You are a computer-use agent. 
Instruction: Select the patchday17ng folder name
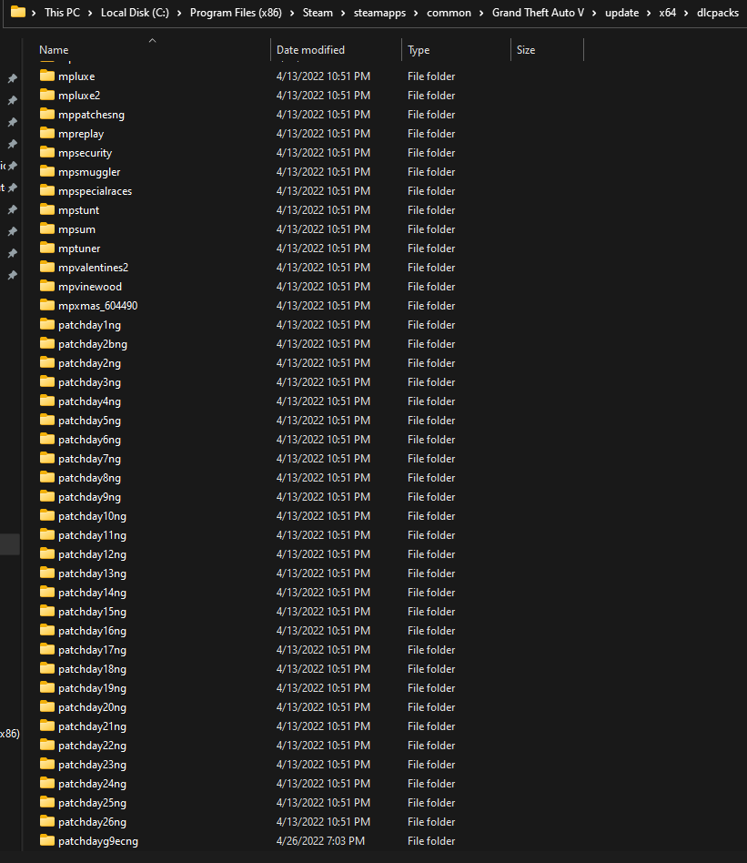(x=93, y=650)
